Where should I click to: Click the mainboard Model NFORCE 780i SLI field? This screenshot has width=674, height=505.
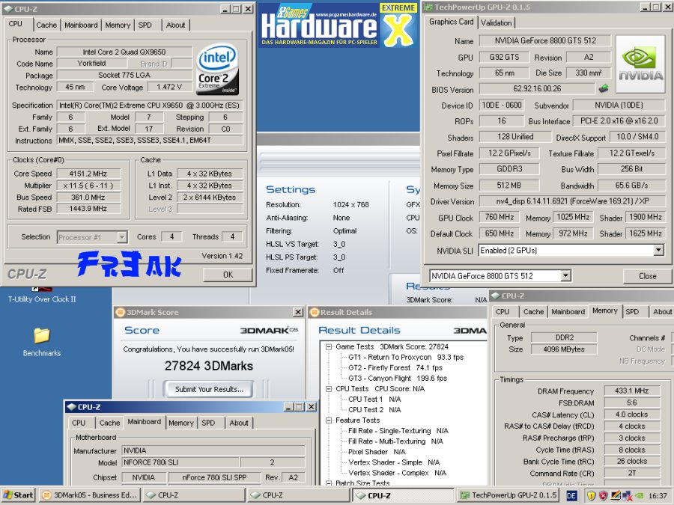180,462
